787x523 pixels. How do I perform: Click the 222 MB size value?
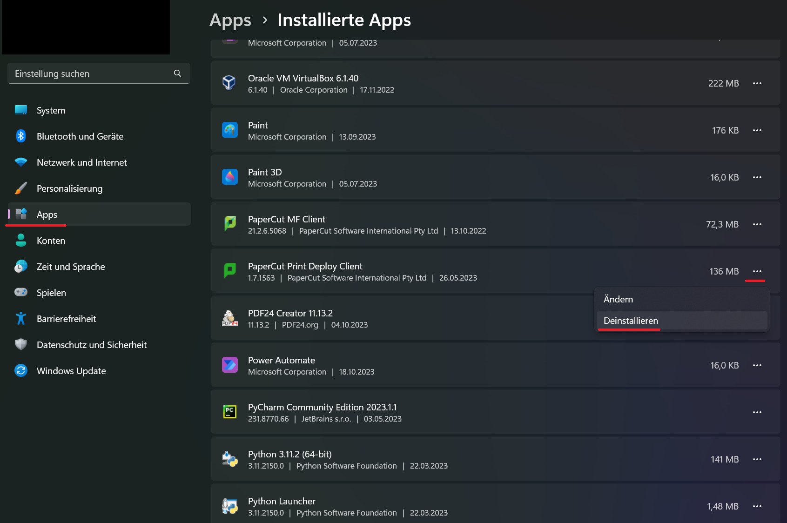click(723, 83)
